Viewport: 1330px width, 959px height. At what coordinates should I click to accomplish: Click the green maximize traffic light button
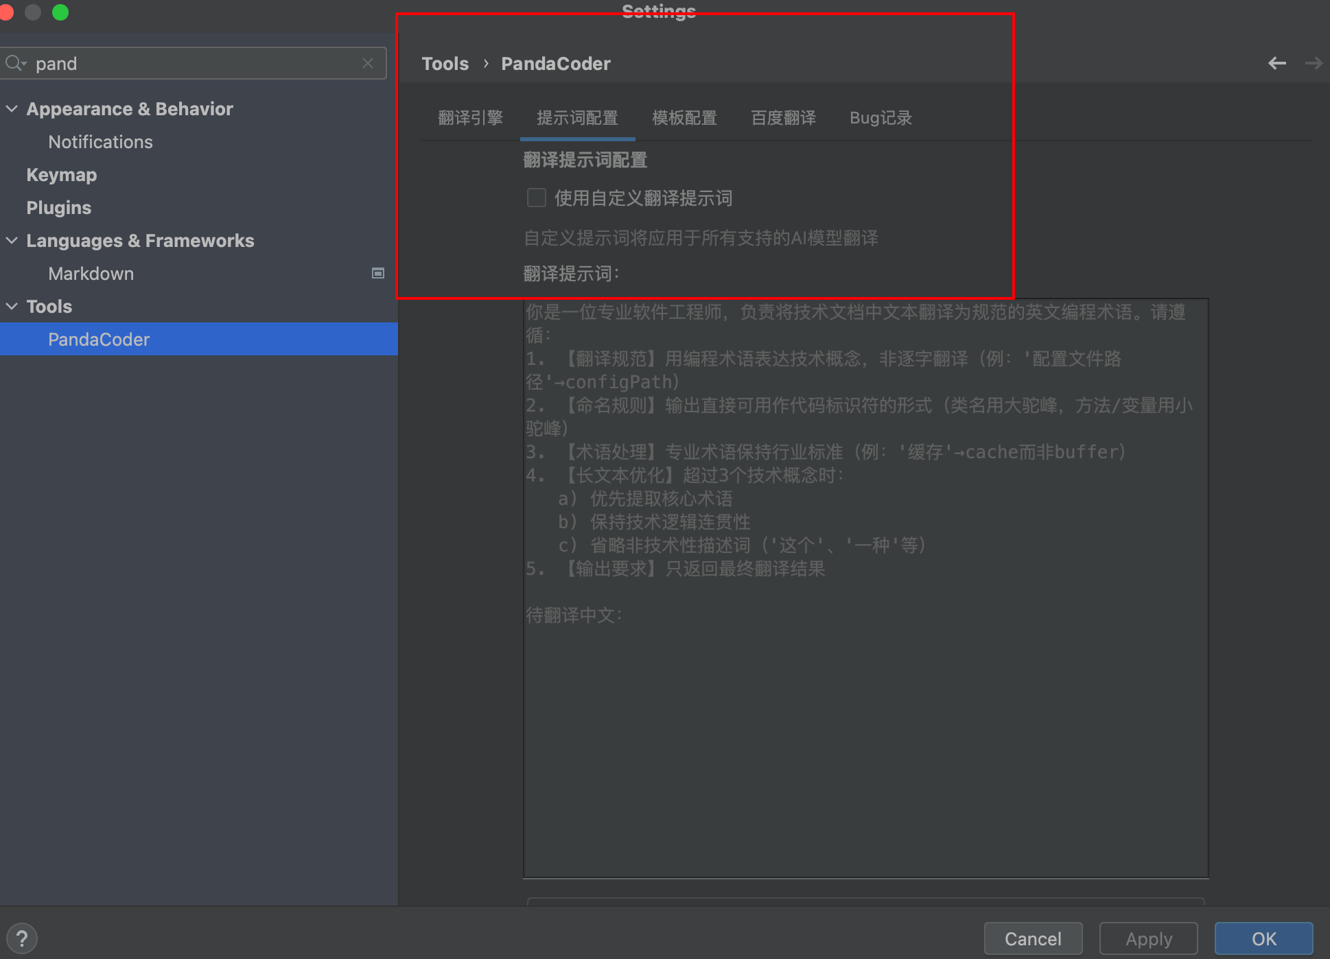click(60, 12)
